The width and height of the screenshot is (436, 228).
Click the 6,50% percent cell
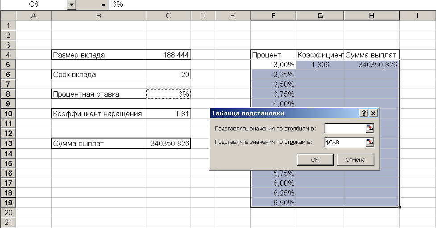273,202
